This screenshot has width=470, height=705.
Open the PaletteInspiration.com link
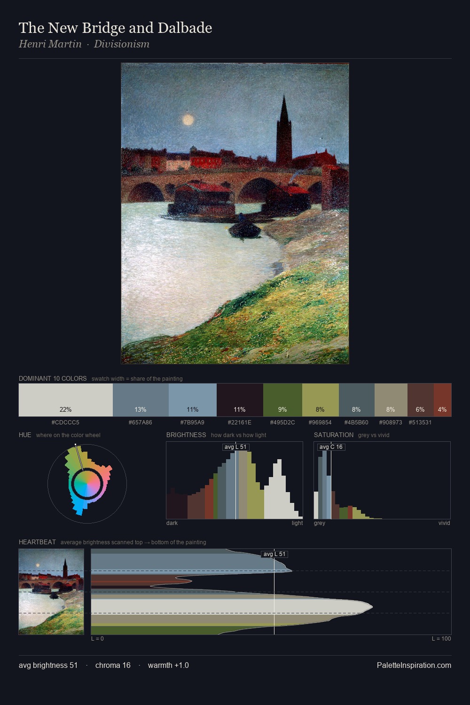tap(414, 665)
